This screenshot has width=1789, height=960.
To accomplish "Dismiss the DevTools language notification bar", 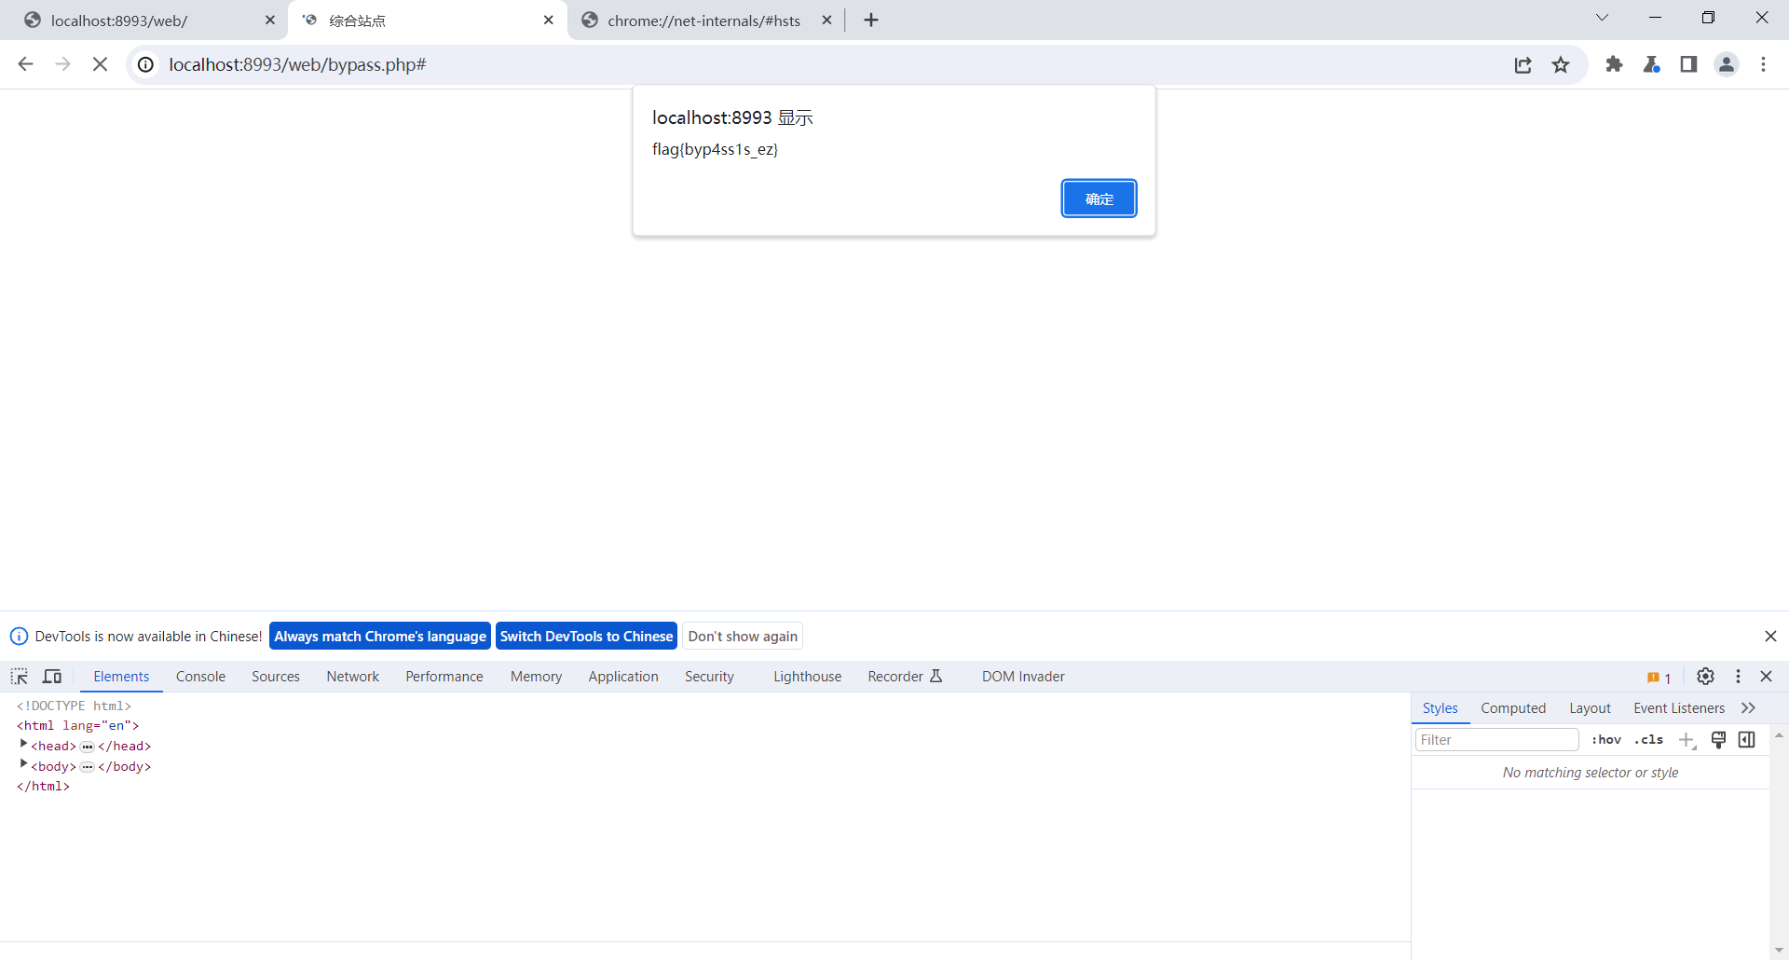I will click(x=1770, y=637).
